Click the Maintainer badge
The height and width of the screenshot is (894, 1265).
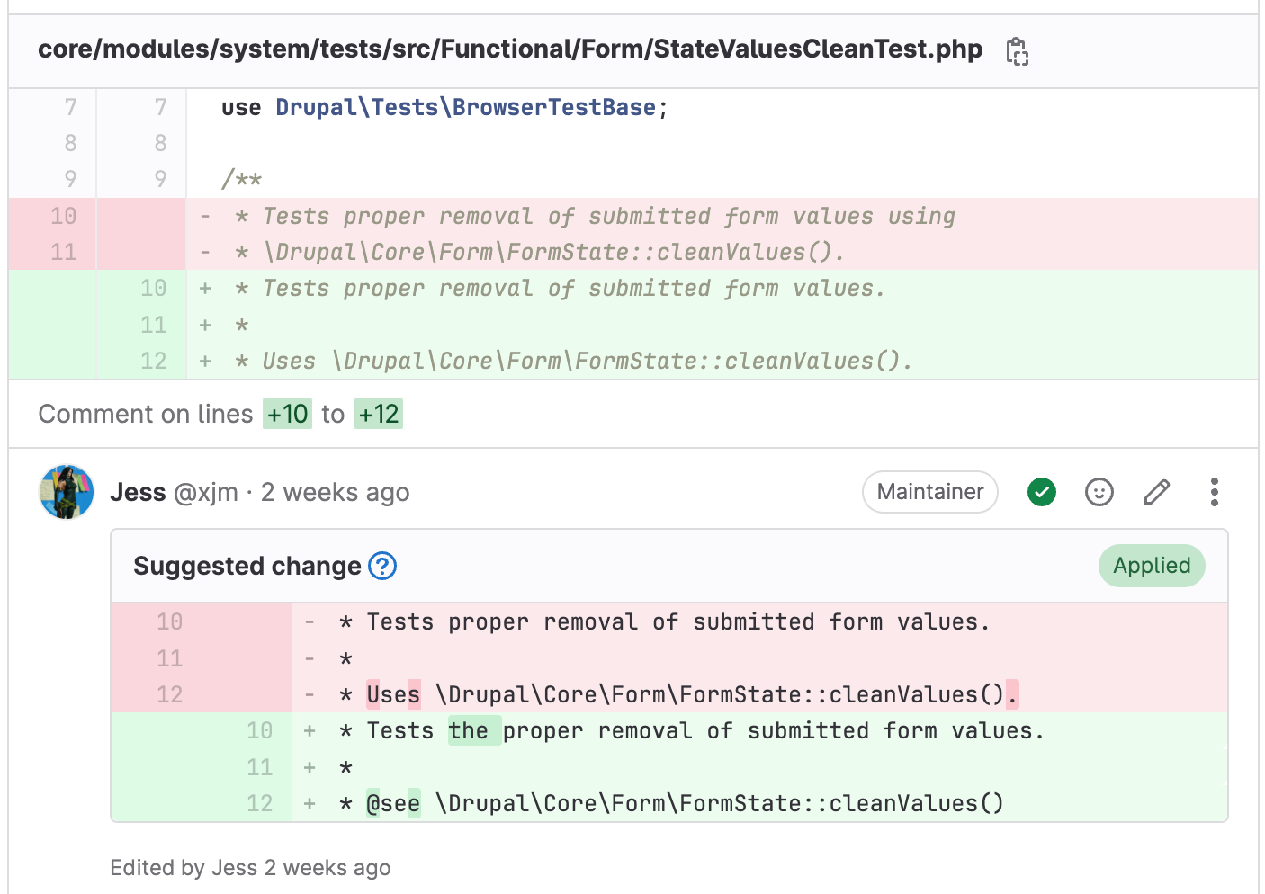coord(930,492)
